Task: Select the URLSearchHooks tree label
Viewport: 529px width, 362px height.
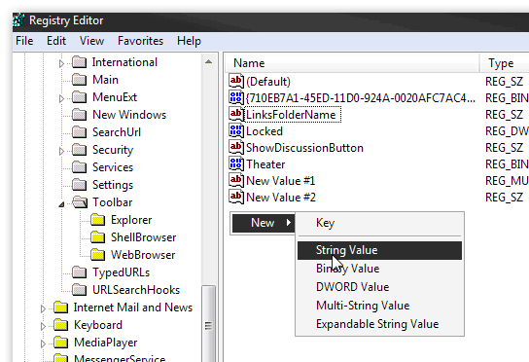Action: click(136, 290)
